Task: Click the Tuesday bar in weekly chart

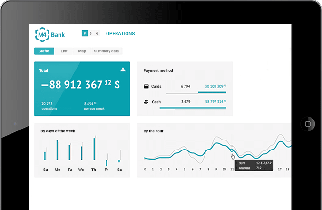Action: 69,152
